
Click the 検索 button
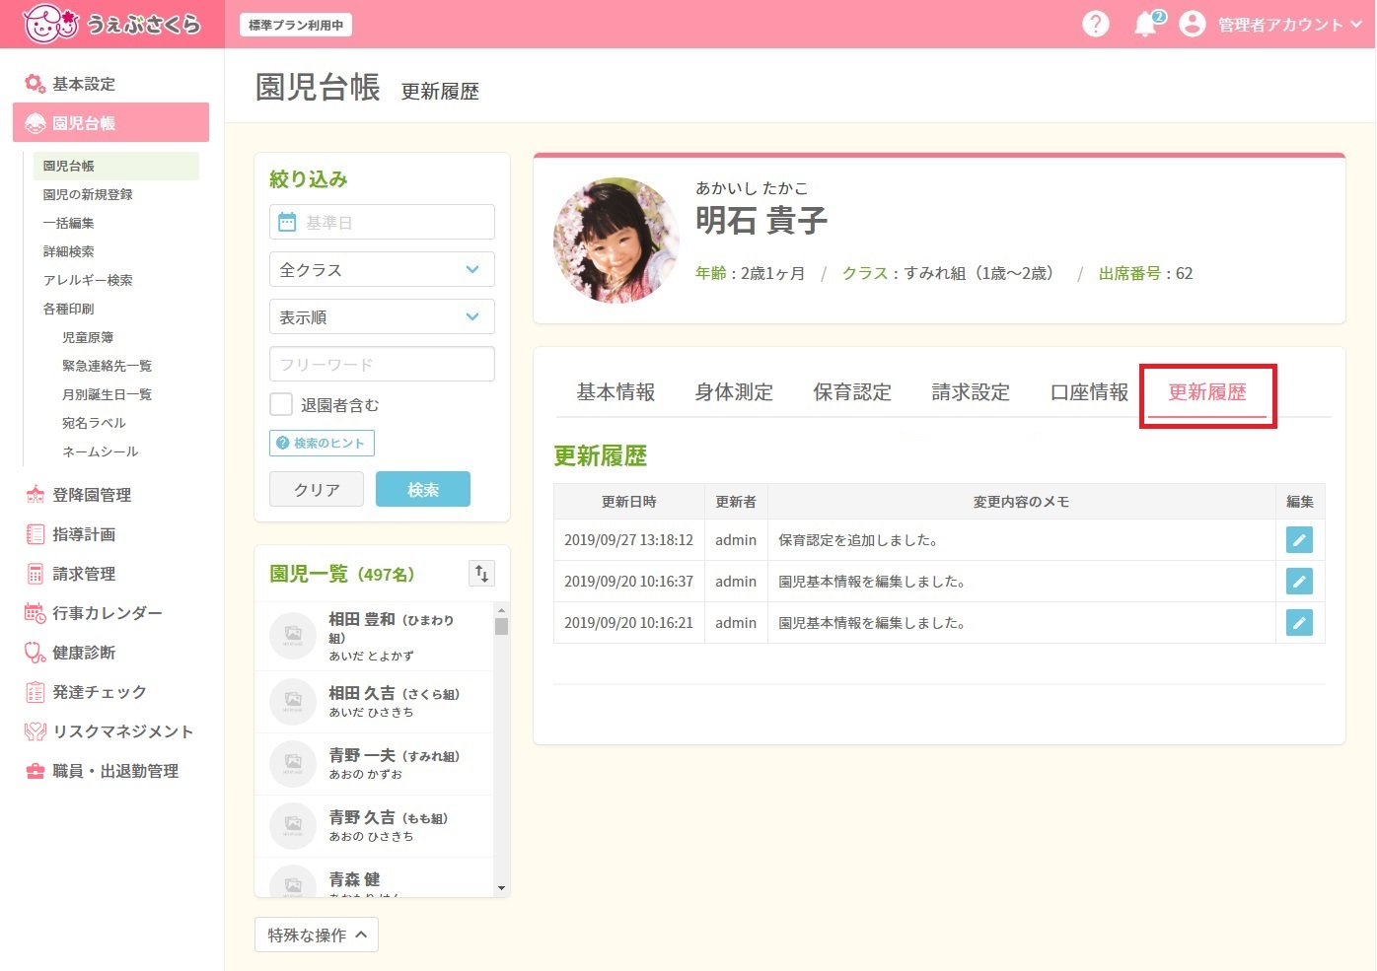[x=423, y=489]
